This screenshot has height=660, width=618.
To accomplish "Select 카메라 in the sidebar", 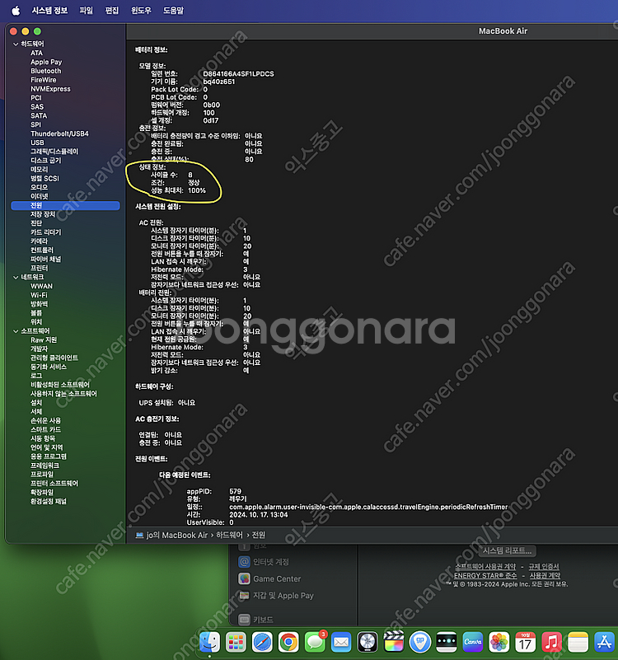I will 40,241.
